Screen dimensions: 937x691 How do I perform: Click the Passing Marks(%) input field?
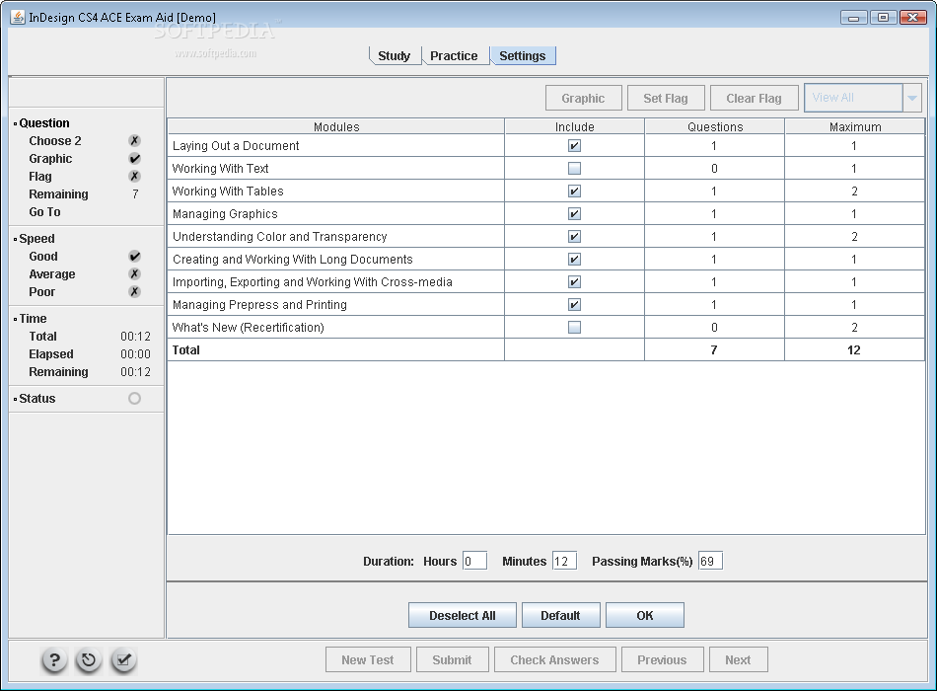(x=710, y=561)
